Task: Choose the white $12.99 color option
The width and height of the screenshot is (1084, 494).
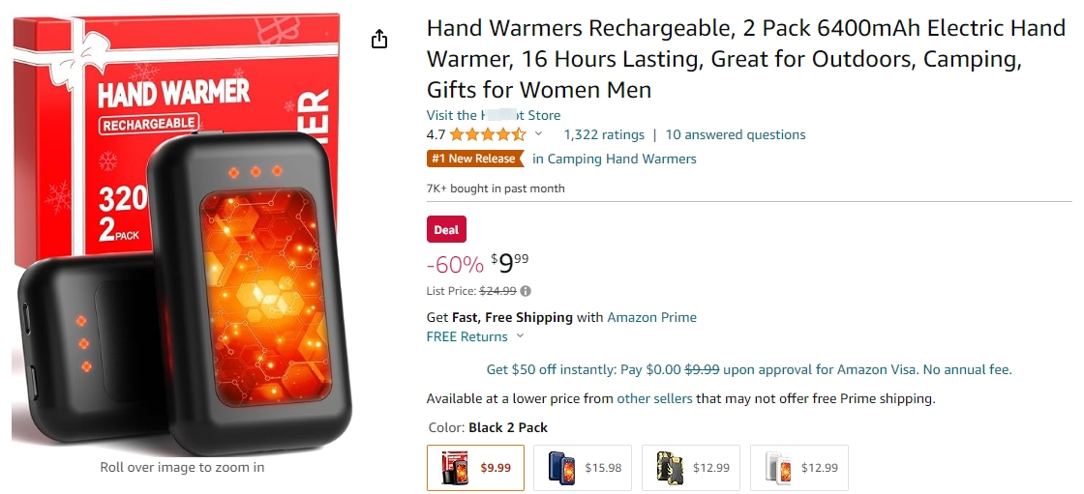Action: click(x=799, y=468)
